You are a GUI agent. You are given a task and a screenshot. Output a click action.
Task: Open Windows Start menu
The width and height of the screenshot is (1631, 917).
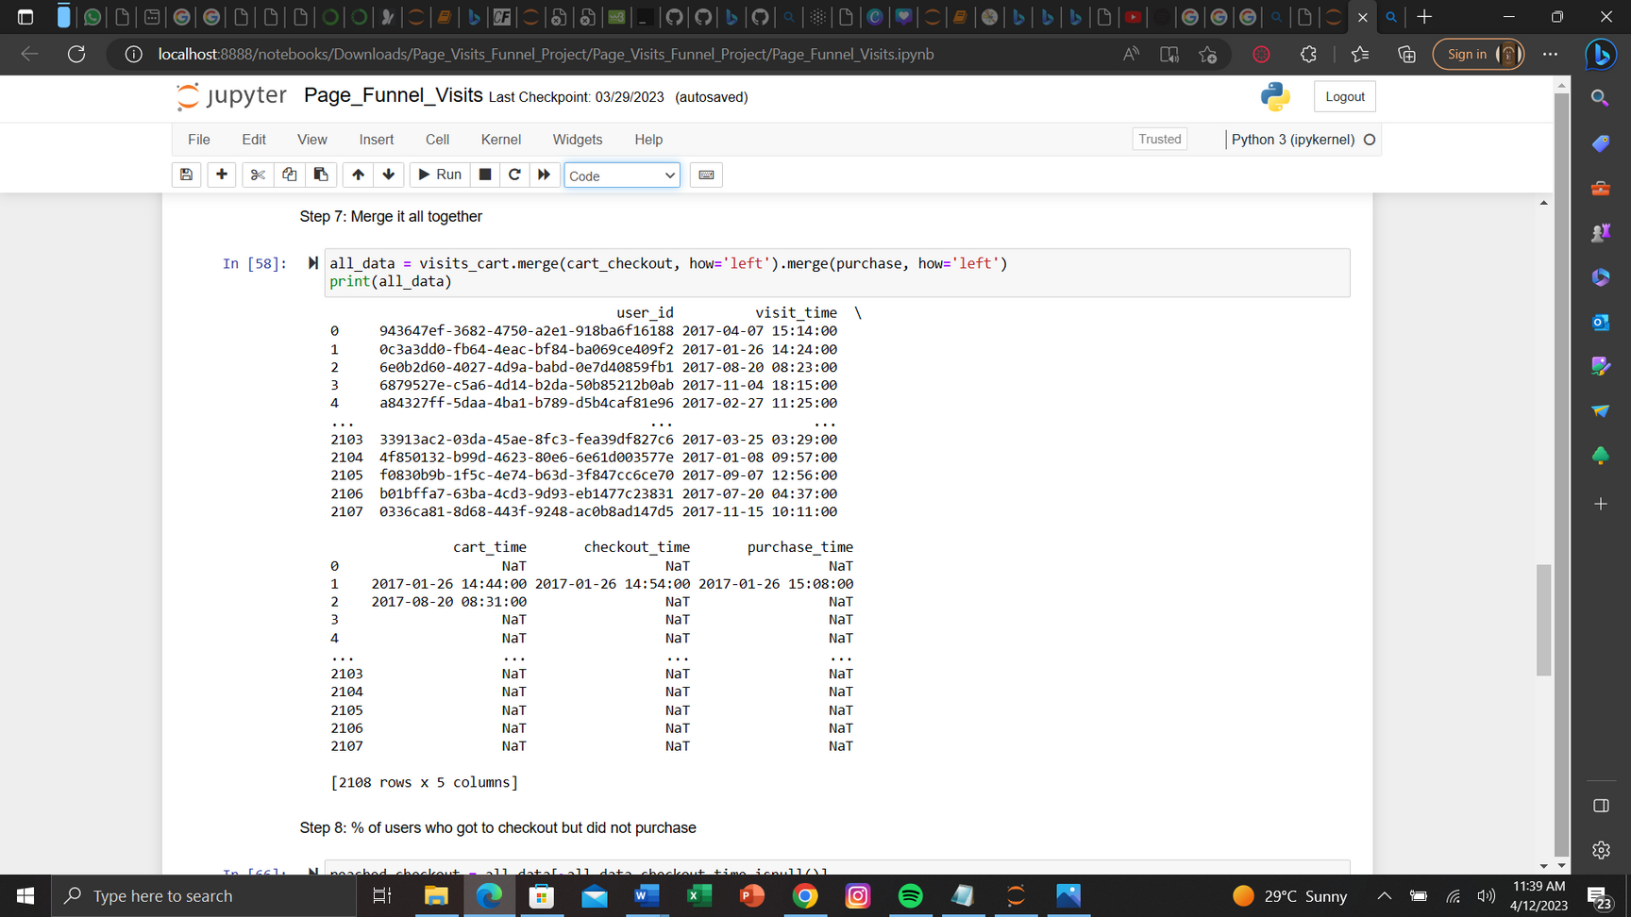[25, 895]
